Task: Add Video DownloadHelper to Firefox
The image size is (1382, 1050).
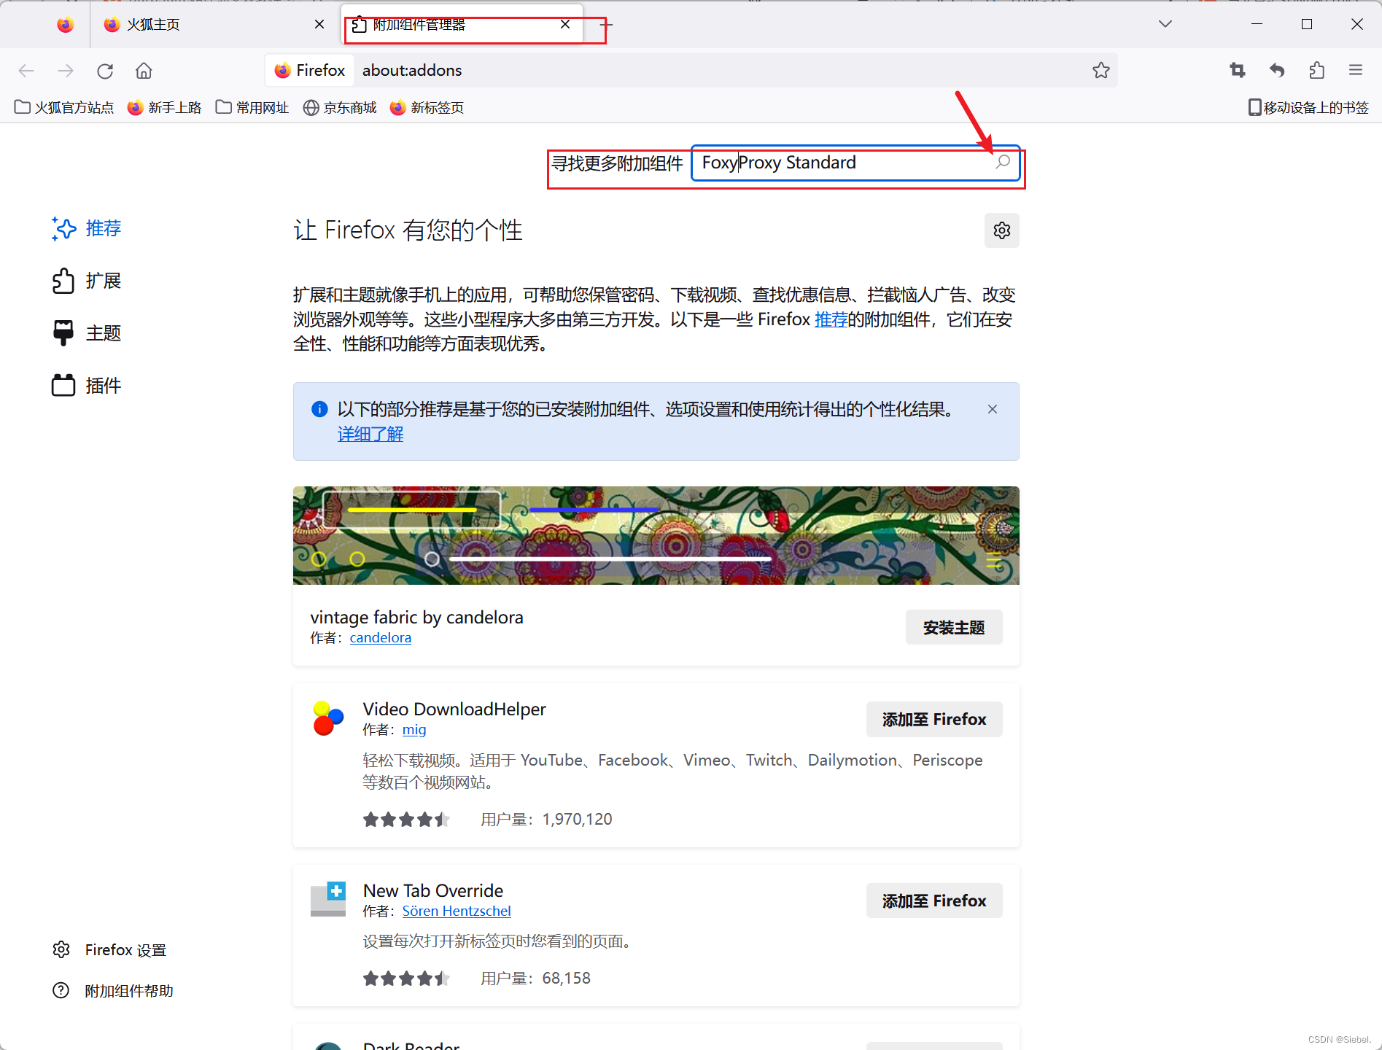Action: click(934, 719)
